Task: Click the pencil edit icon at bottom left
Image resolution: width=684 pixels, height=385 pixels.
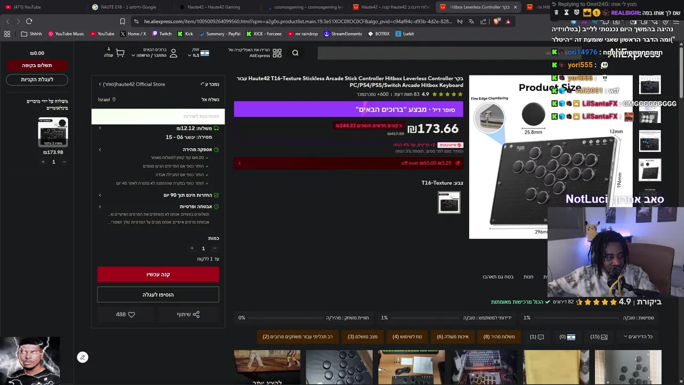Action: click(x=82, y=357)
